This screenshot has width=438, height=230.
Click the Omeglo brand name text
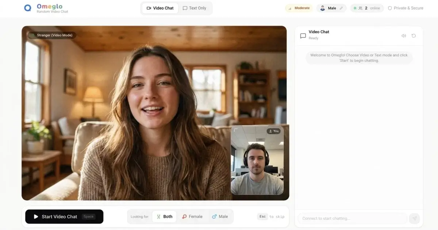50,6
